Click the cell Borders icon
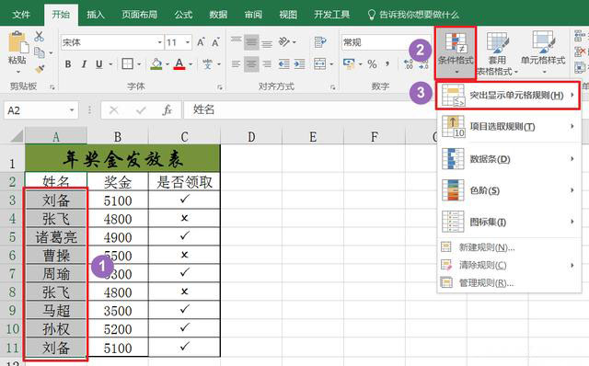Image resolution: width=589 pixels, height=366 pixels. (x=127, y=64)
